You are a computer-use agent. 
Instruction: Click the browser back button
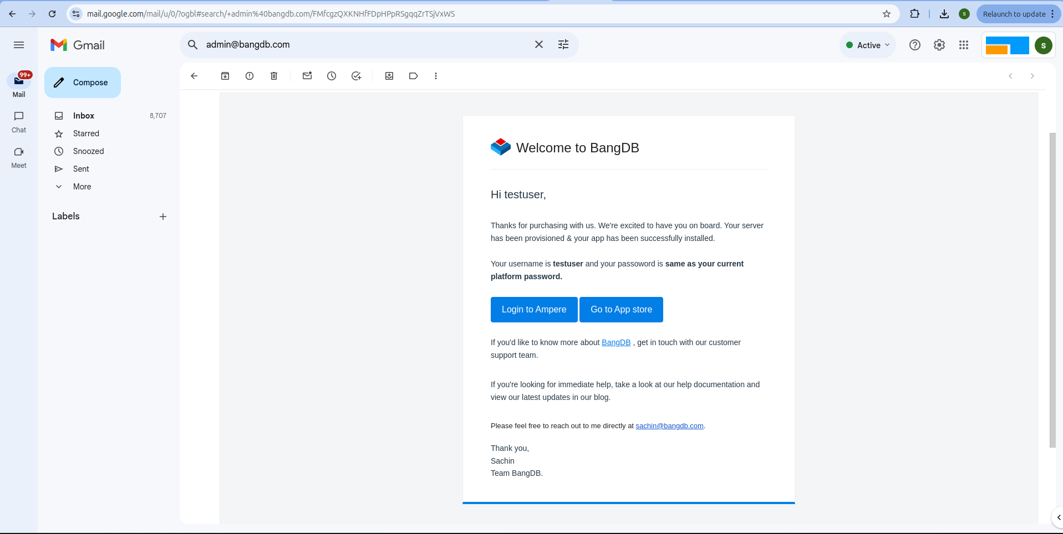pyautogui.click(x=12, y=14)
